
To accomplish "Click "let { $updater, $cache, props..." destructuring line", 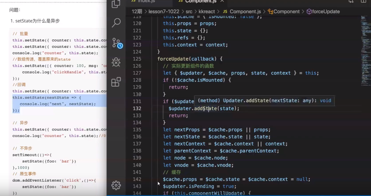I will (241, 73).
